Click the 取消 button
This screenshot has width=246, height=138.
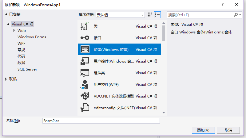tap(228, 130)
